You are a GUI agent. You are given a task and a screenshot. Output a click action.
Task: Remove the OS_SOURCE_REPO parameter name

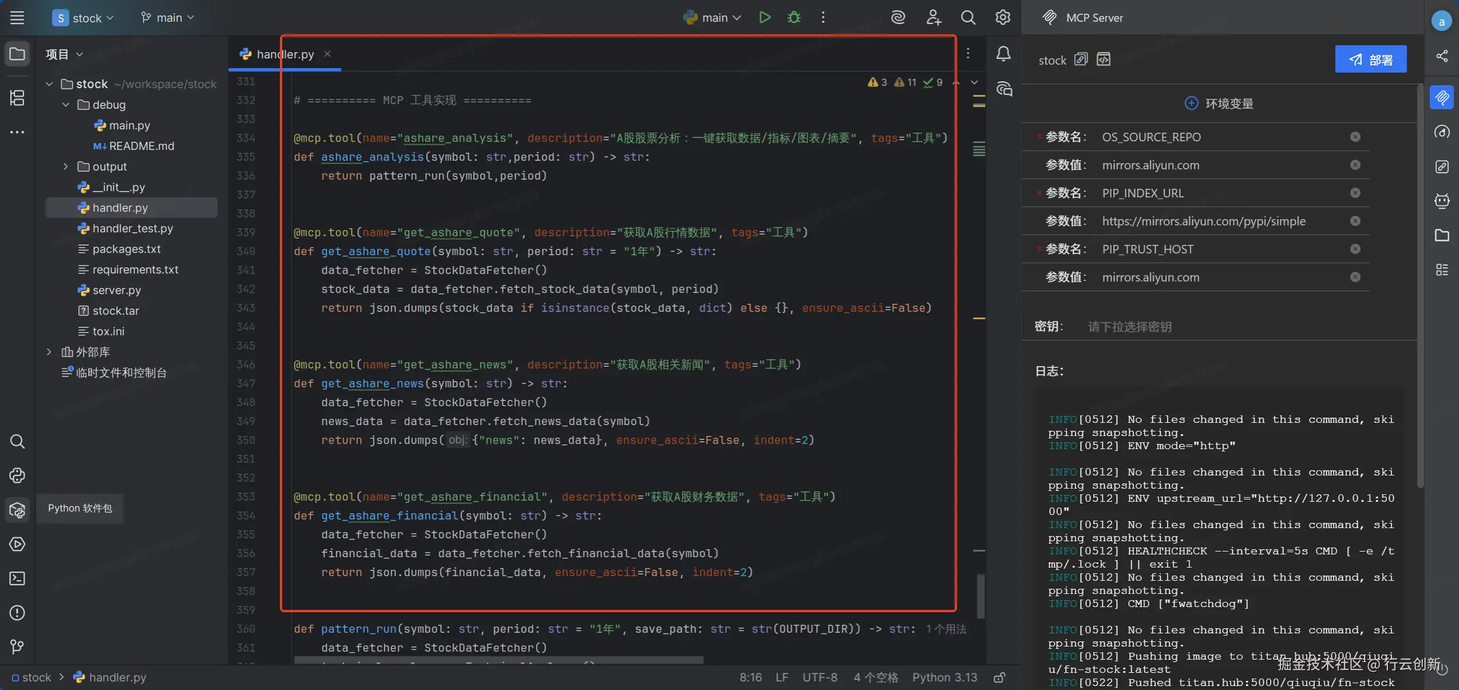click(x=1355, y=137)
